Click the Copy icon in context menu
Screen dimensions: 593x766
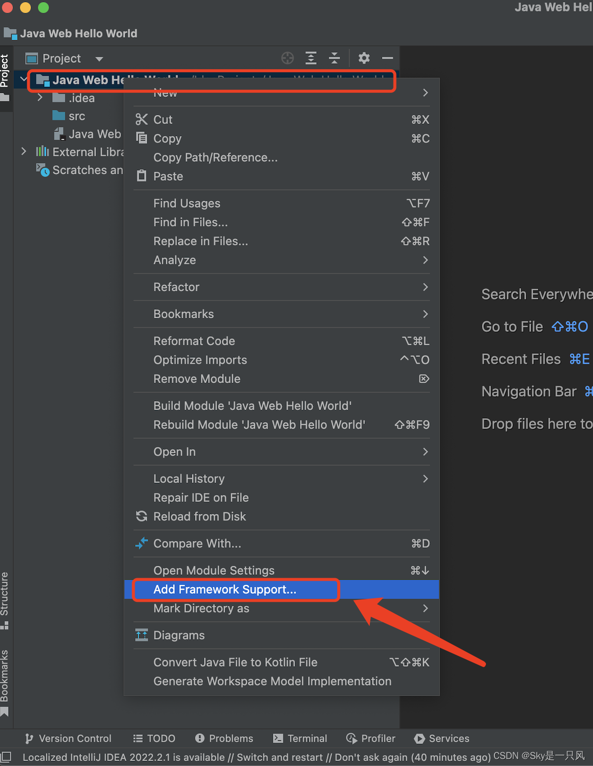click(142, 138)
